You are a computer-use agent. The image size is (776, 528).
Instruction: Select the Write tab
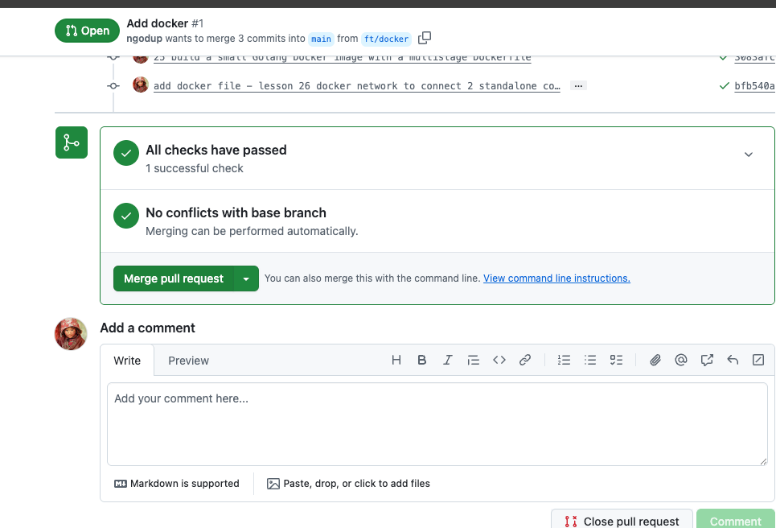pos(127,361)
